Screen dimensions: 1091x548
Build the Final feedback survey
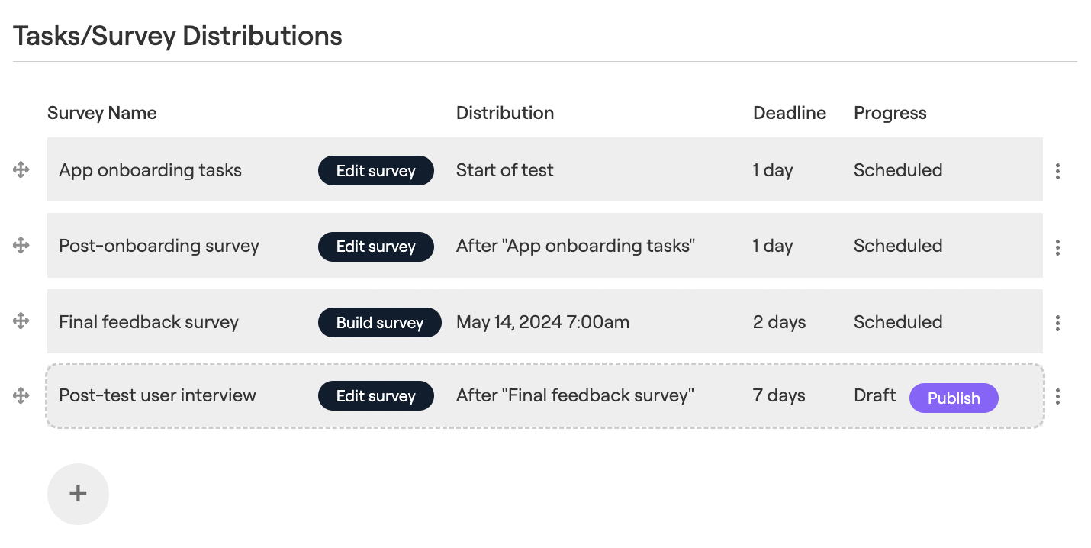[379, 322]
